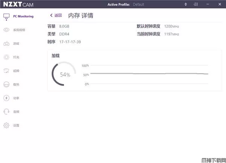This screenshot has width=226, height=163.
Task: Click the 加载 section title
Action: [x=56, y=56]
